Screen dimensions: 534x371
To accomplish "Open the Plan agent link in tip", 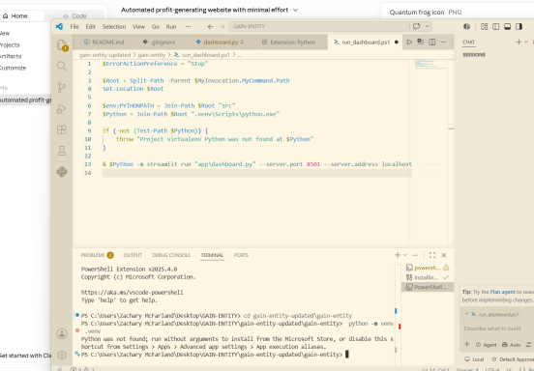I will (x=502, y=292).
